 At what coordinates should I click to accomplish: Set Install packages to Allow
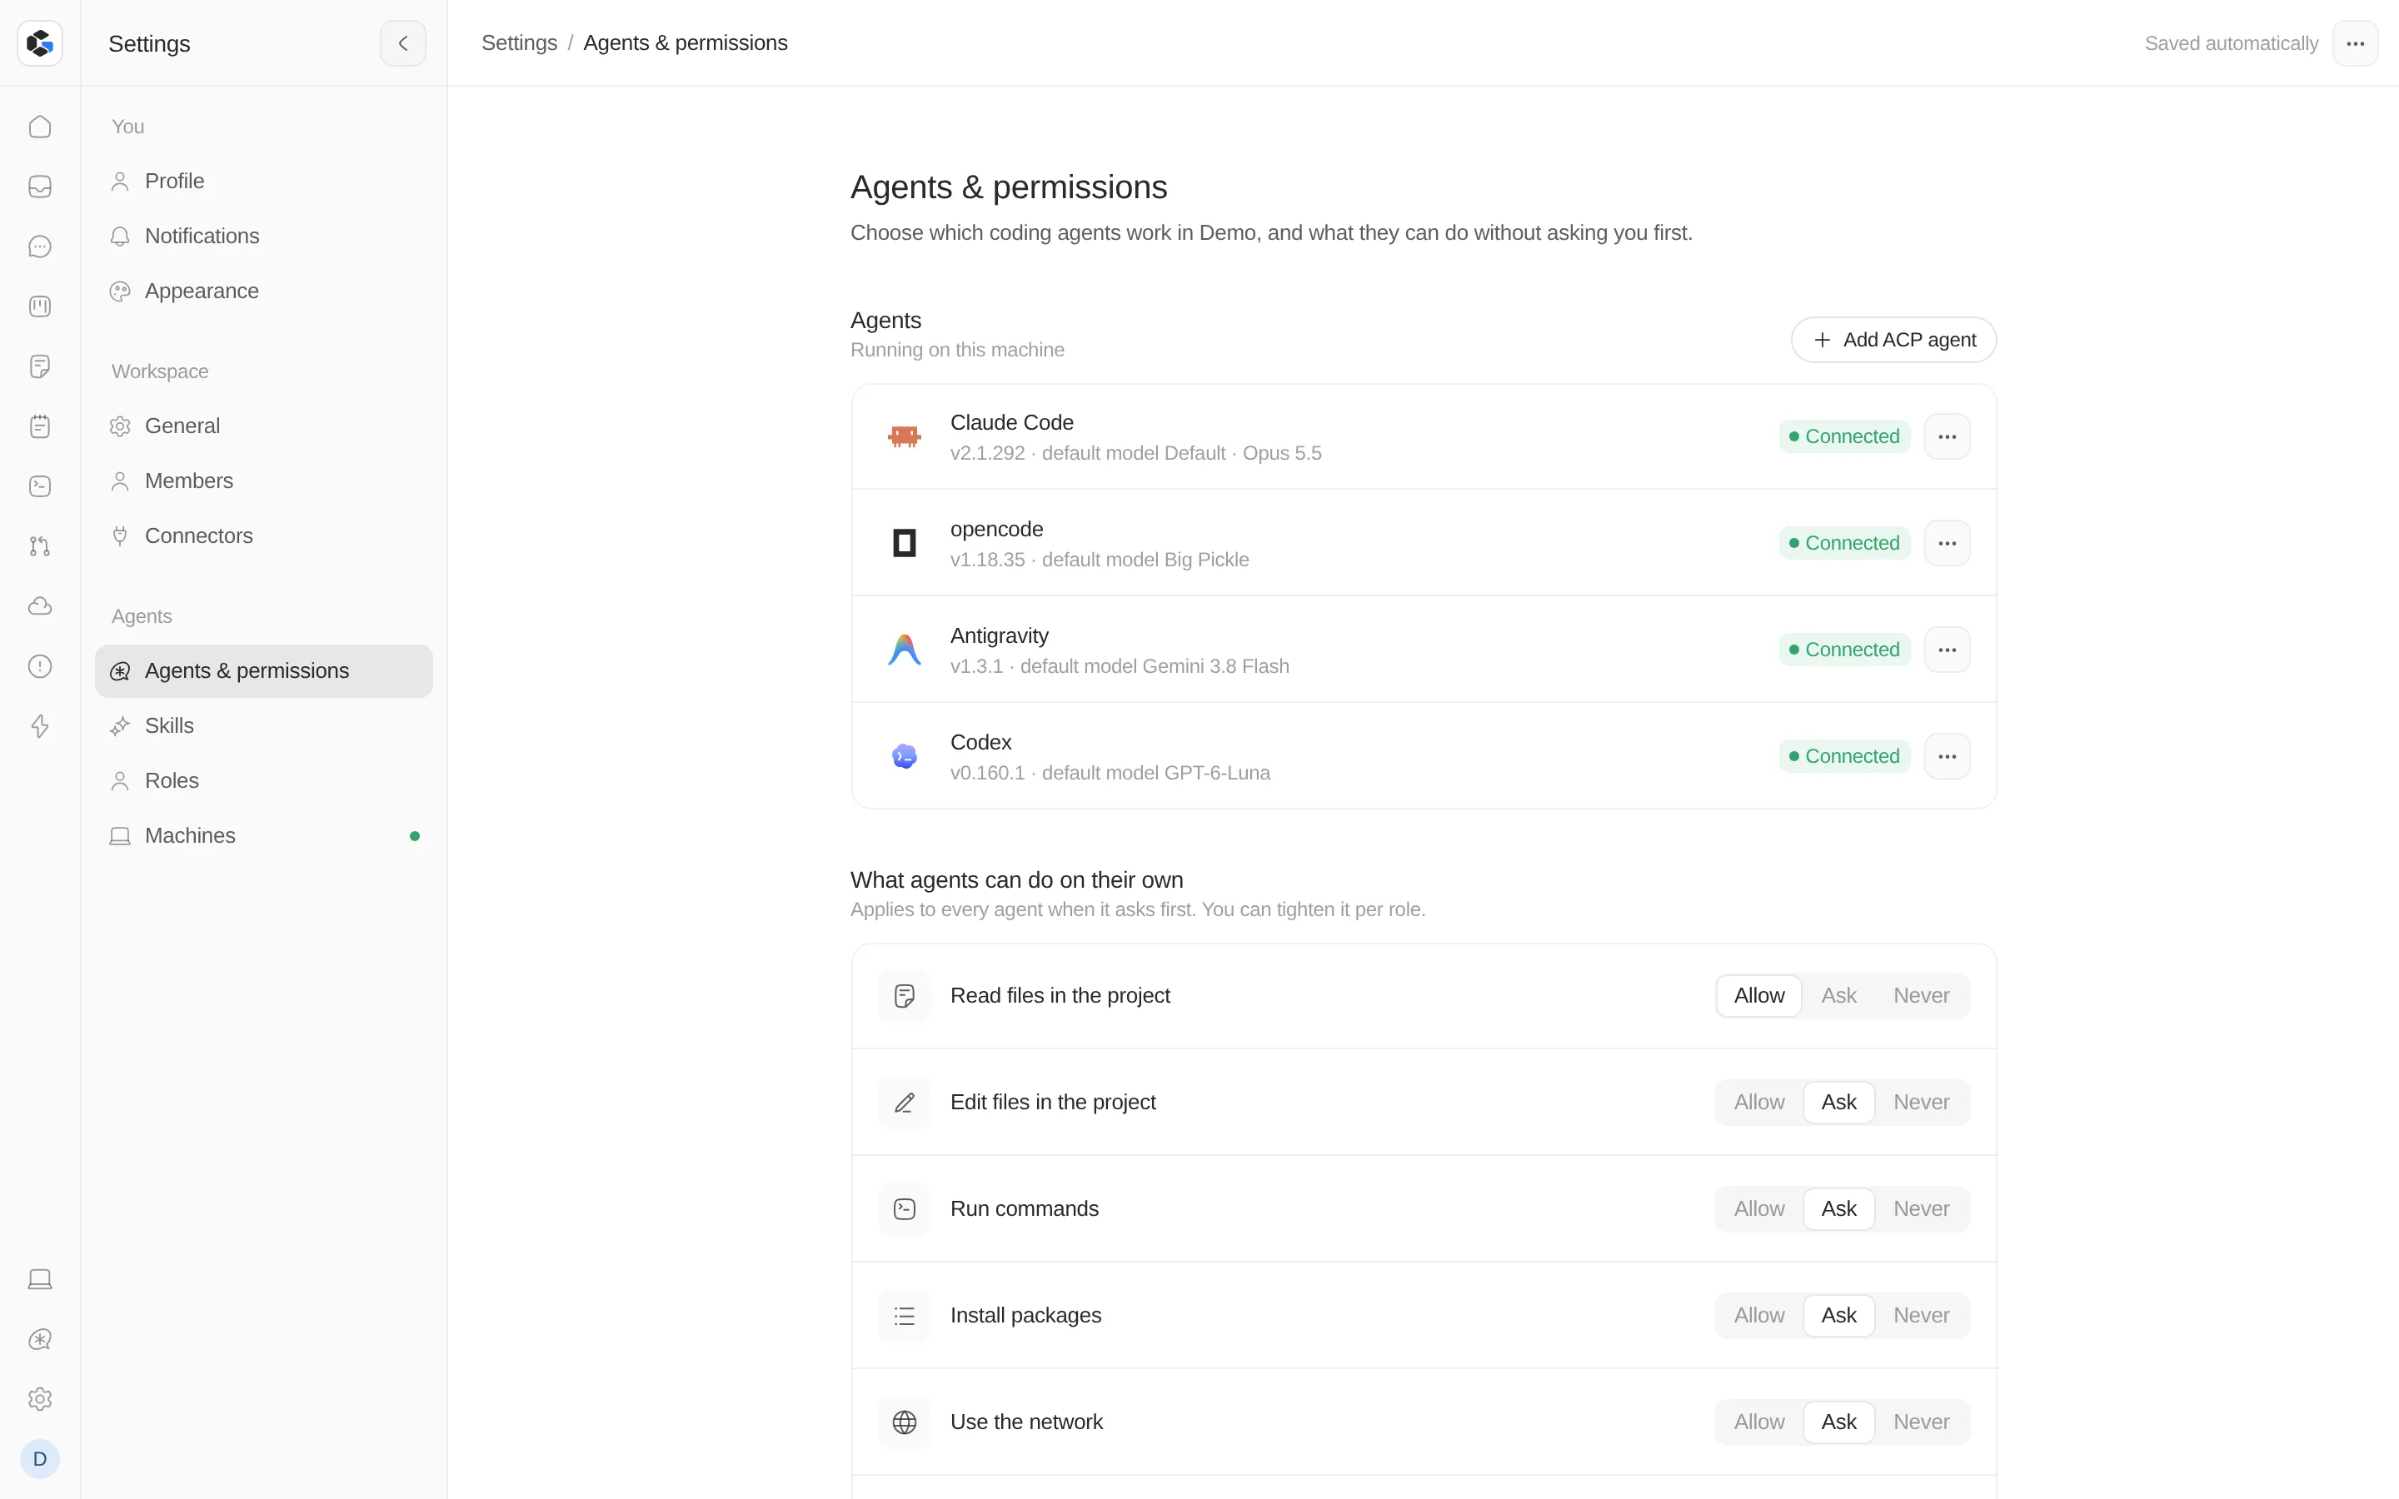[x=1758, y=1316]
